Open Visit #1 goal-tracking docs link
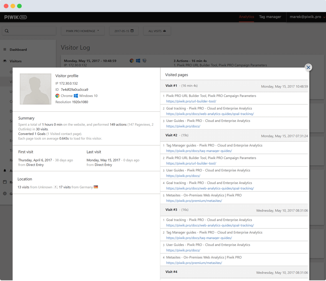Image resolution: width=326 pixels, height=281 pixels. [x=210, y=114]
